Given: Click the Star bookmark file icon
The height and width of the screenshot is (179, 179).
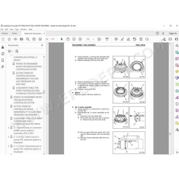Looking at the screenshot, I should pos(9,39).
